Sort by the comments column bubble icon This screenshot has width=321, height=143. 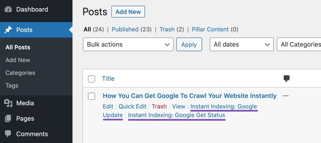[x=286, y=79]
